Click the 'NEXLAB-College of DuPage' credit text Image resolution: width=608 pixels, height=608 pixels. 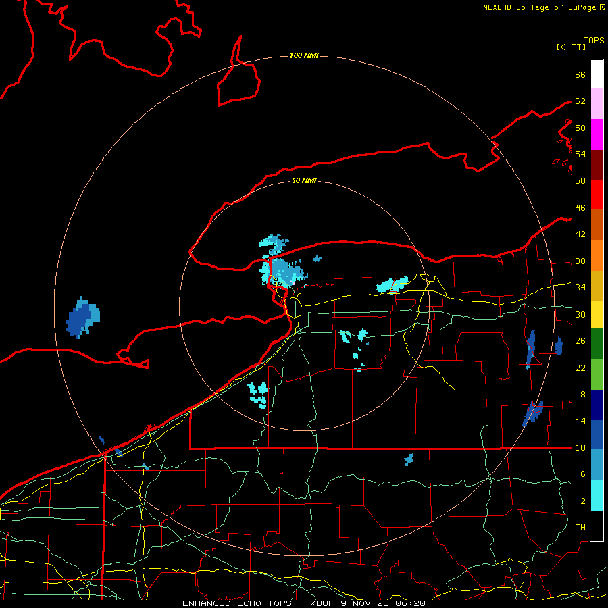tap(539, 7)
